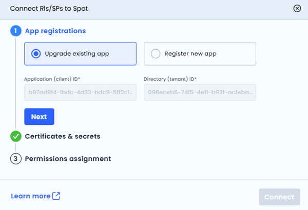Focus the Application (client) ID field
Viewport: 308px width, 210px height.
pos(80,93)
